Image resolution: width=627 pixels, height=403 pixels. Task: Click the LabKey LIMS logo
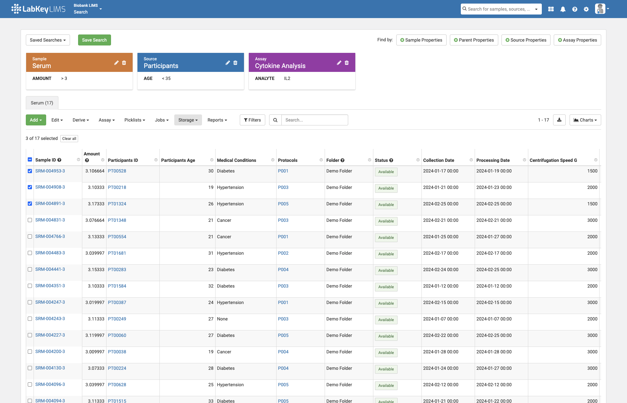click(38, 9)
